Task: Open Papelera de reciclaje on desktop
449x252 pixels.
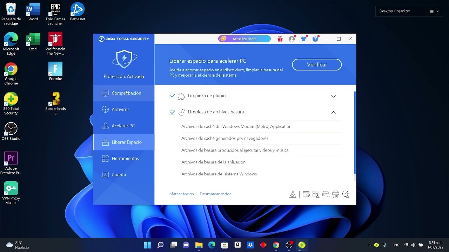Action: [11, 14]
